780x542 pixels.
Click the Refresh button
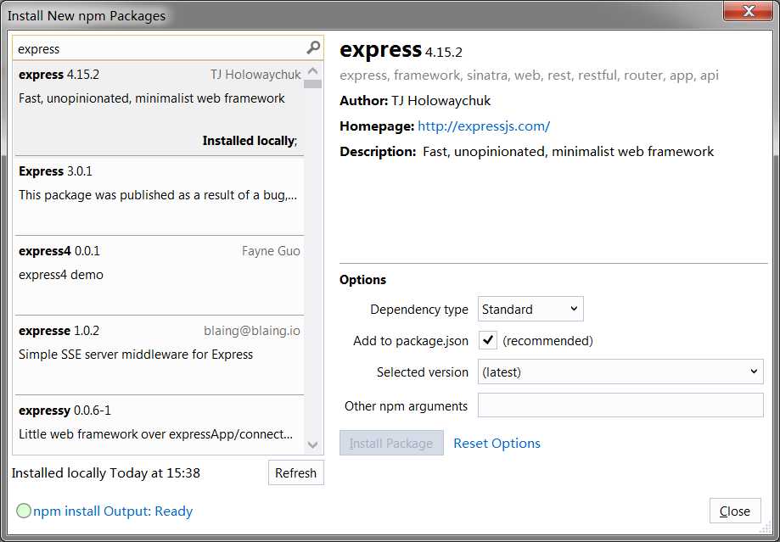pyautogui.click(x=296, y=472)
